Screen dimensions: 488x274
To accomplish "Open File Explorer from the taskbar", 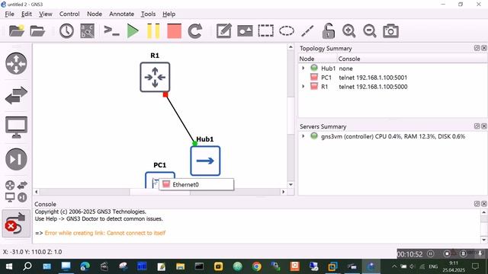I will point(180,266).
